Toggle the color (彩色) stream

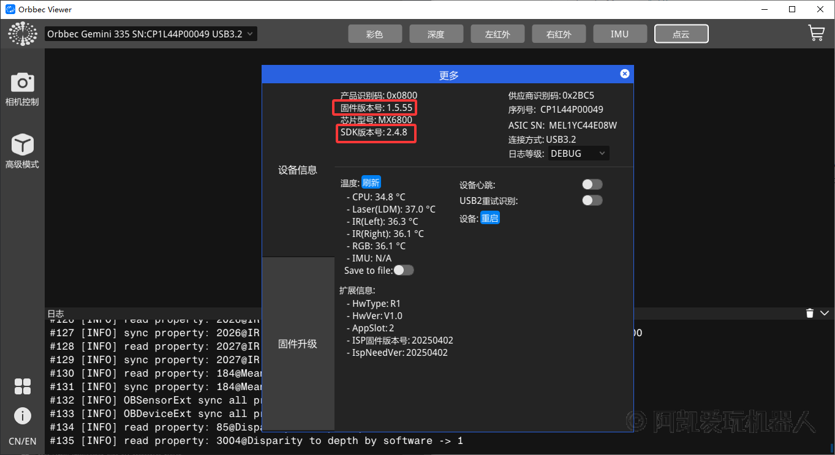click(375, 34)
